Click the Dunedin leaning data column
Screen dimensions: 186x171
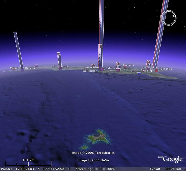18,50
